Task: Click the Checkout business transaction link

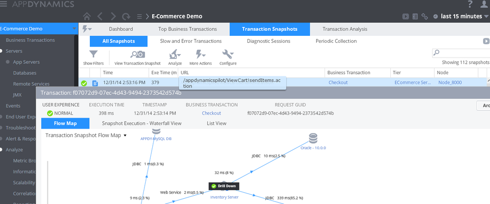Action: pos(338,83)
